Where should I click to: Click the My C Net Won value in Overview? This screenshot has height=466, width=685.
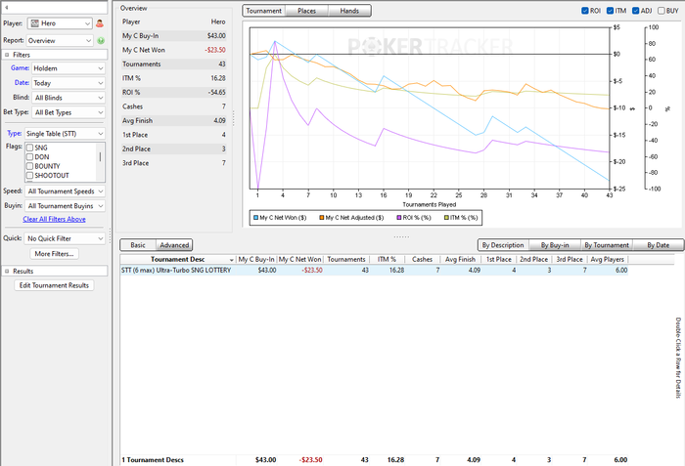click(215, 50)
